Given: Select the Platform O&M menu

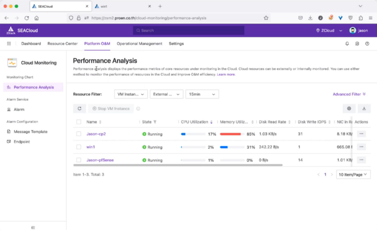Looking at the screenshot, I should click(97, 44).
